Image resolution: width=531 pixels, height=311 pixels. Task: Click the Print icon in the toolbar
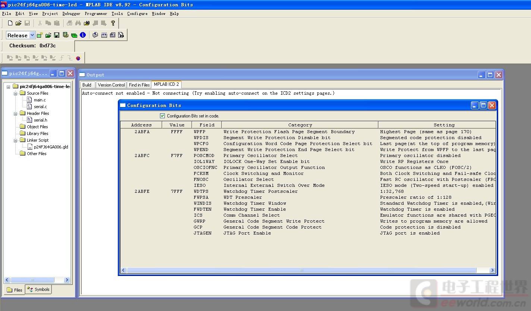pyautogui.click(x=69, y=23)
